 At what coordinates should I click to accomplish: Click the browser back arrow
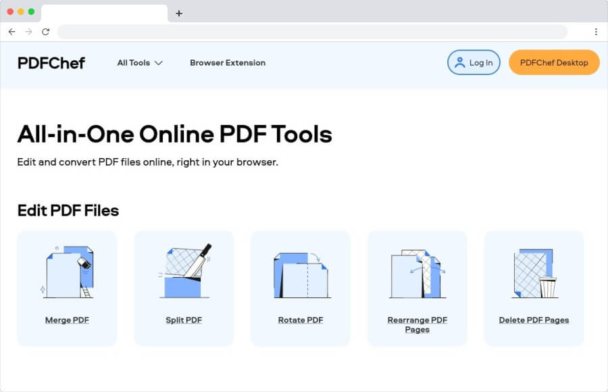tap(12, 32)
